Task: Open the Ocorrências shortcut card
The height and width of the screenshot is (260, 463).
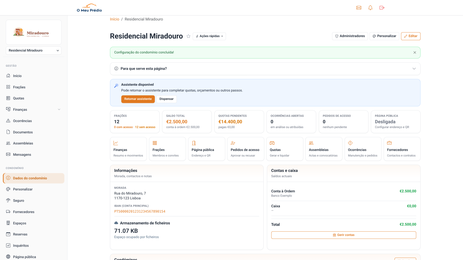Action: [x=363, y=149]
